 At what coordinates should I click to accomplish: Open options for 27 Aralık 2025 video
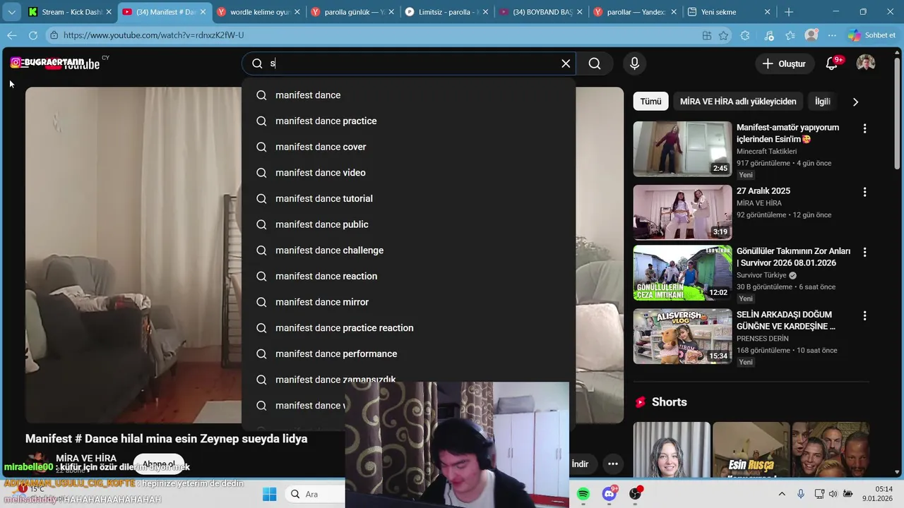864,192
